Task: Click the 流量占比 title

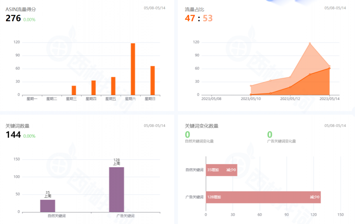Action: tap(194, 10)
